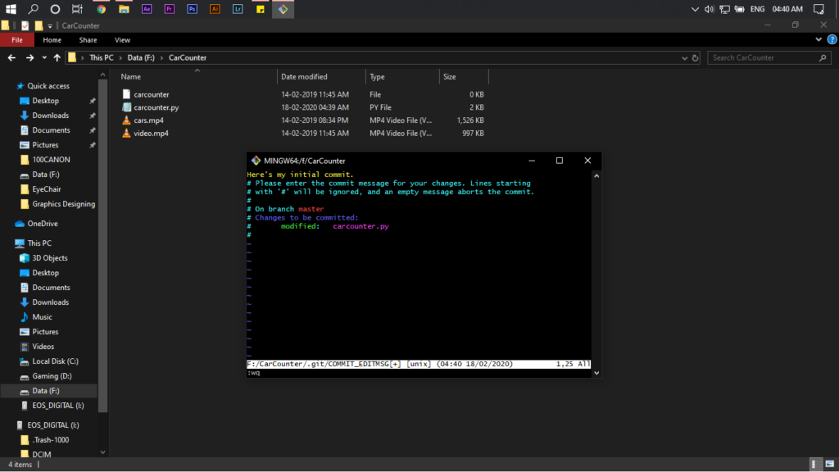Open the Explorer help icon
This screenshot has width=839, height=472.
831,39
